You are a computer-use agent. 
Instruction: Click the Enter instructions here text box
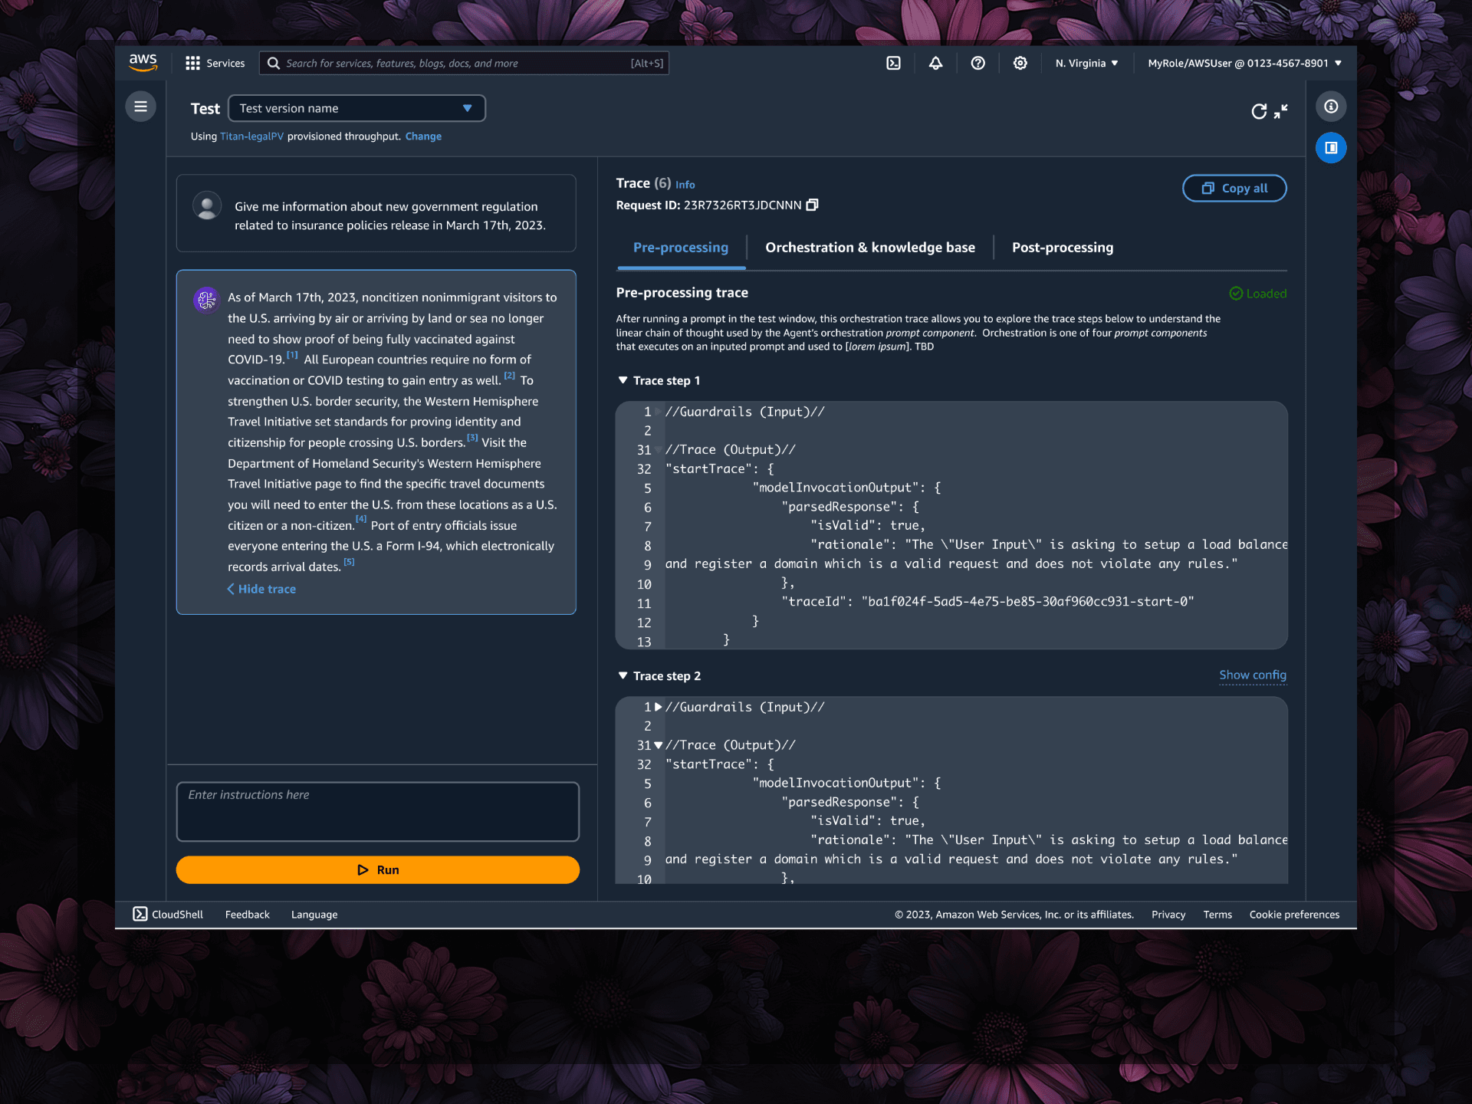pyautogui.click(x=378, y=811)
